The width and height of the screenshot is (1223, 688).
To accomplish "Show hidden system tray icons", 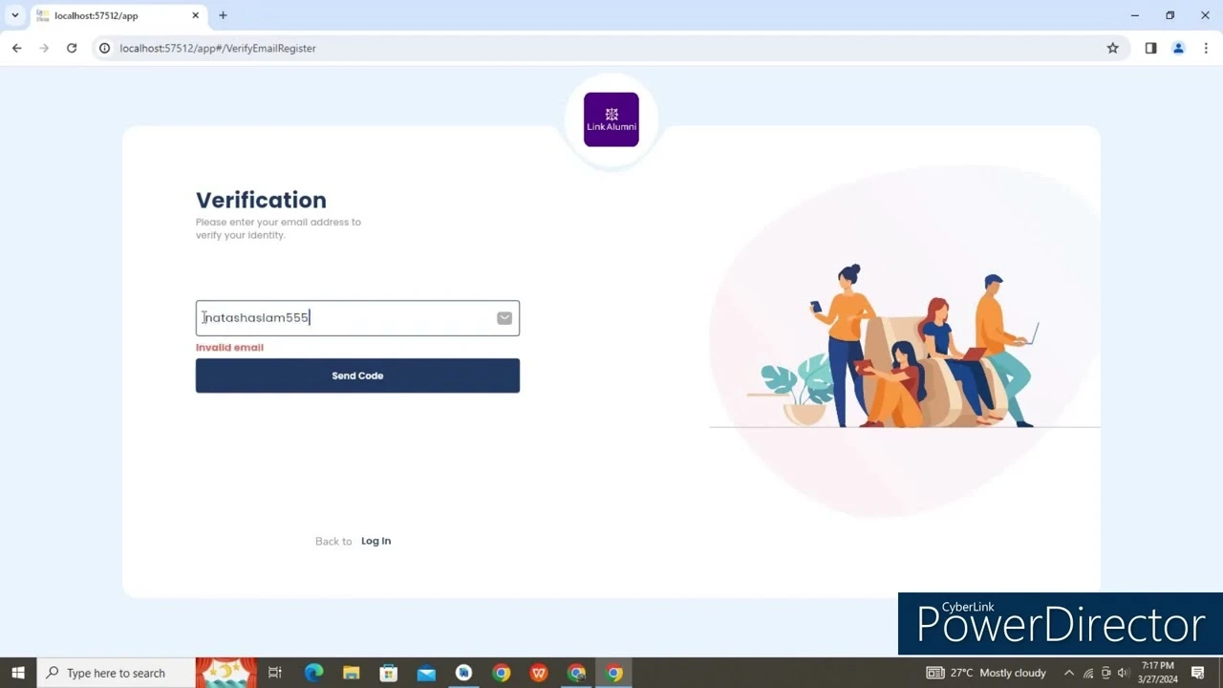I will pyautogui.click(x=1068, y=673).
